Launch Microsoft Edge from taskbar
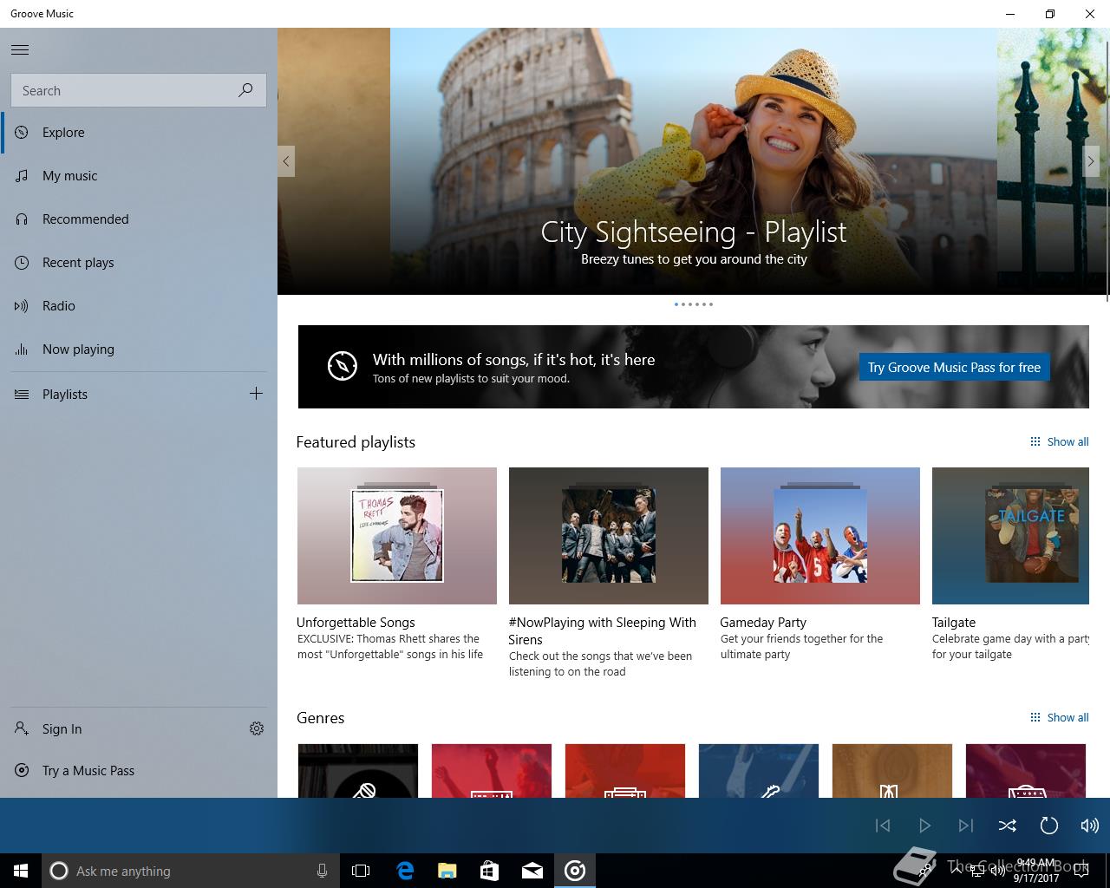 point(405,871)
